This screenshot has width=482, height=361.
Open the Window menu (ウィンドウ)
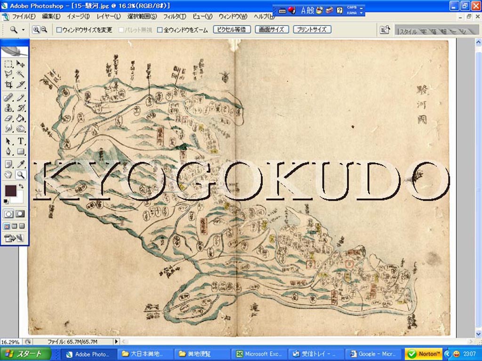pos(233,16)
